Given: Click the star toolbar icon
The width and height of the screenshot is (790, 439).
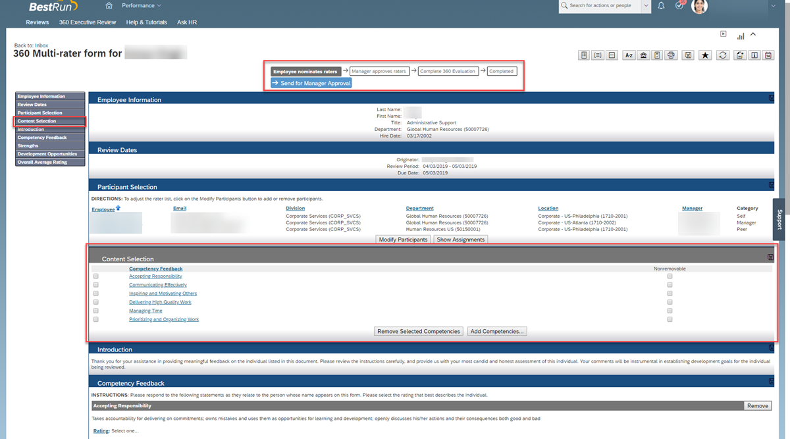Looking at the screenshot, I should click(x=705, y=55).
